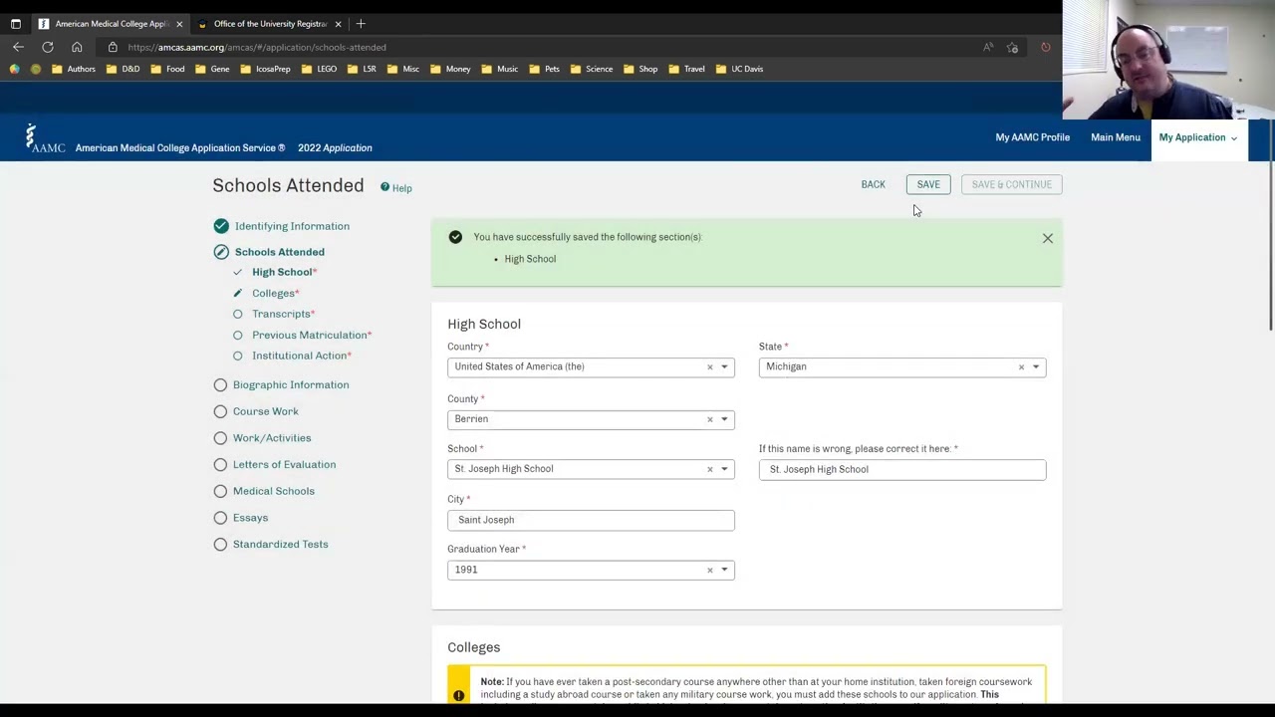Expand the State dropdown arrow
This screenshot has width=1275, height=717.
[1035, 367]
